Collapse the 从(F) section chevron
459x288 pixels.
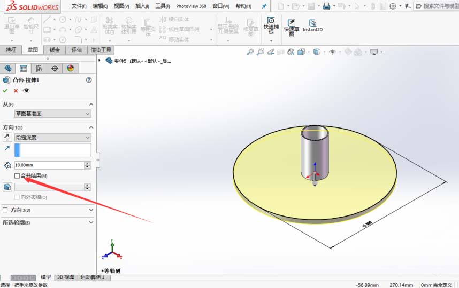tap(91, 105)
